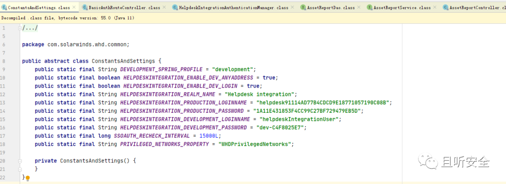The width and height of the screenshot is (506, 184).
Task: Click line number 13 in the gutter
Action: [3, 103]
